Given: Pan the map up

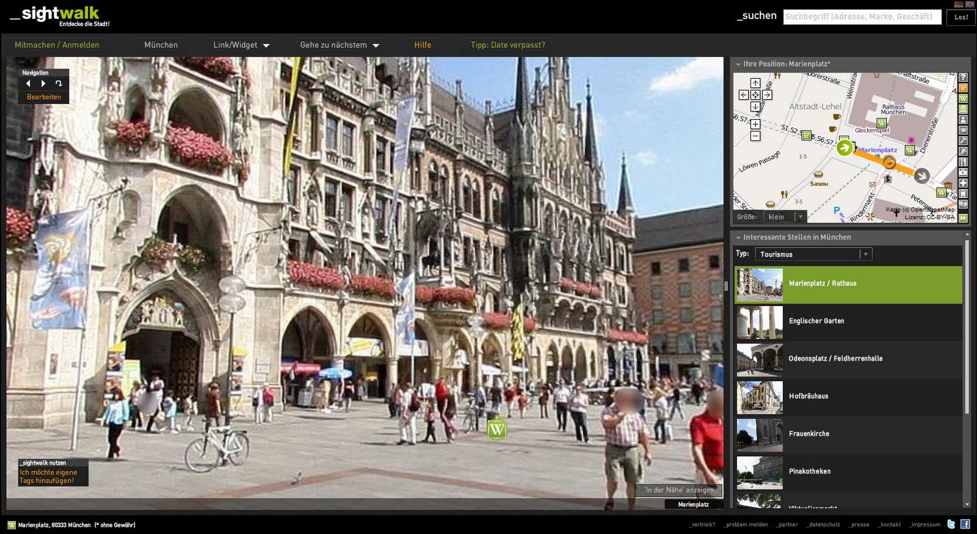Looking at the screenshot, I should pyautogui.click(x=755, y=83).
